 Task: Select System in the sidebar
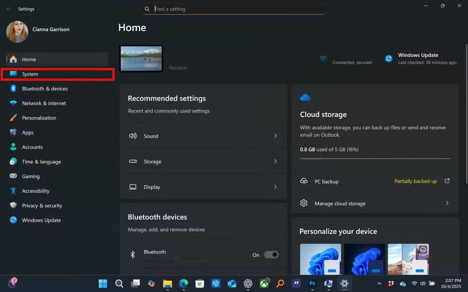30,74
